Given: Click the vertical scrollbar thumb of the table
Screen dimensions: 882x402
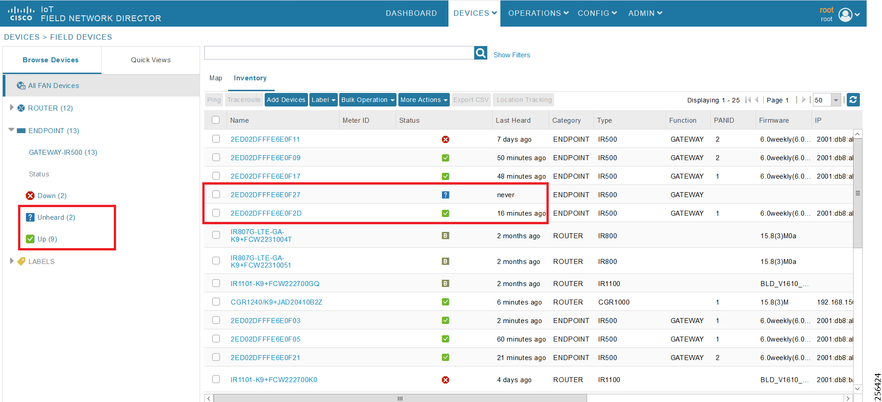Looking at the screenshot, I should [858, 193].
